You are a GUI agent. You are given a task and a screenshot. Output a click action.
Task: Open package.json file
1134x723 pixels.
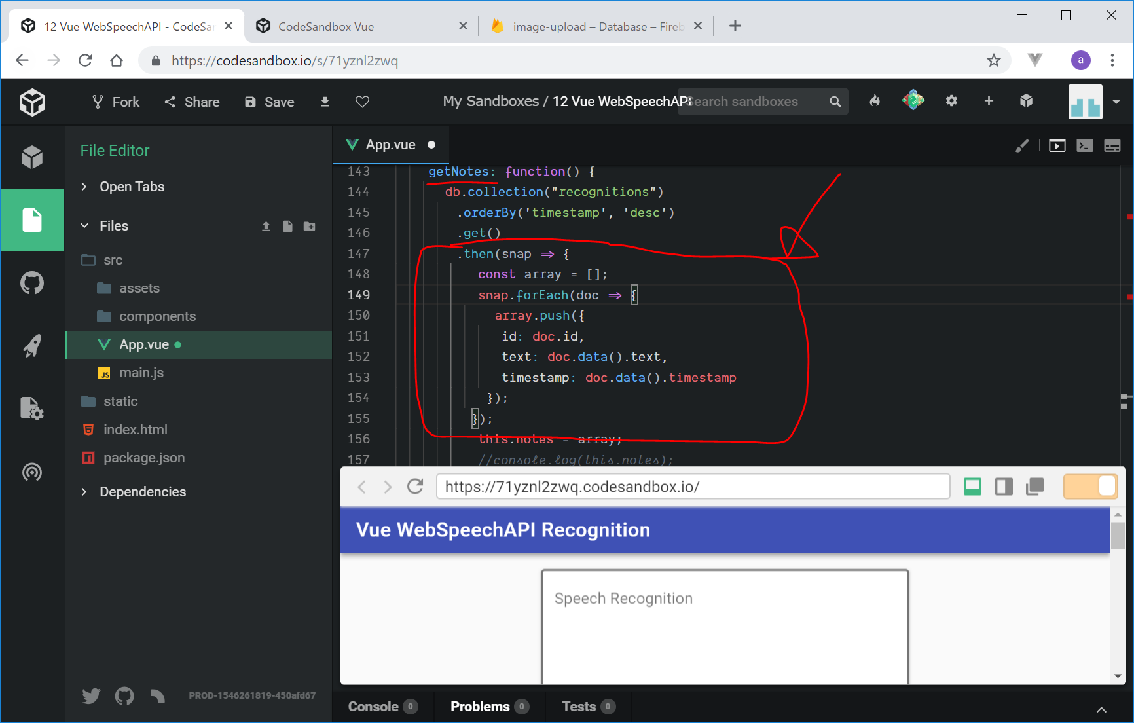[x=198, y=458]
